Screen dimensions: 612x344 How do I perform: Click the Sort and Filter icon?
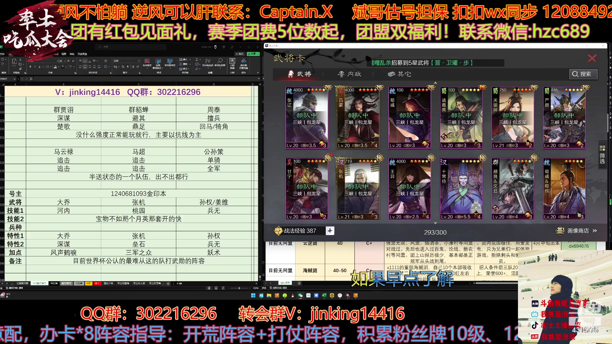[x=208, y=61]
